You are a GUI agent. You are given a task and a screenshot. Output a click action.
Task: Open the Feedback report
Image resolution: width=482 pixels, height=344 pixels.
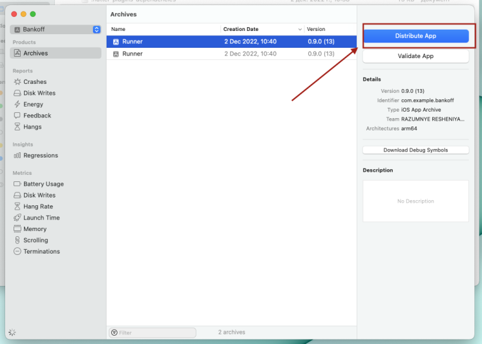coord(37,116)
